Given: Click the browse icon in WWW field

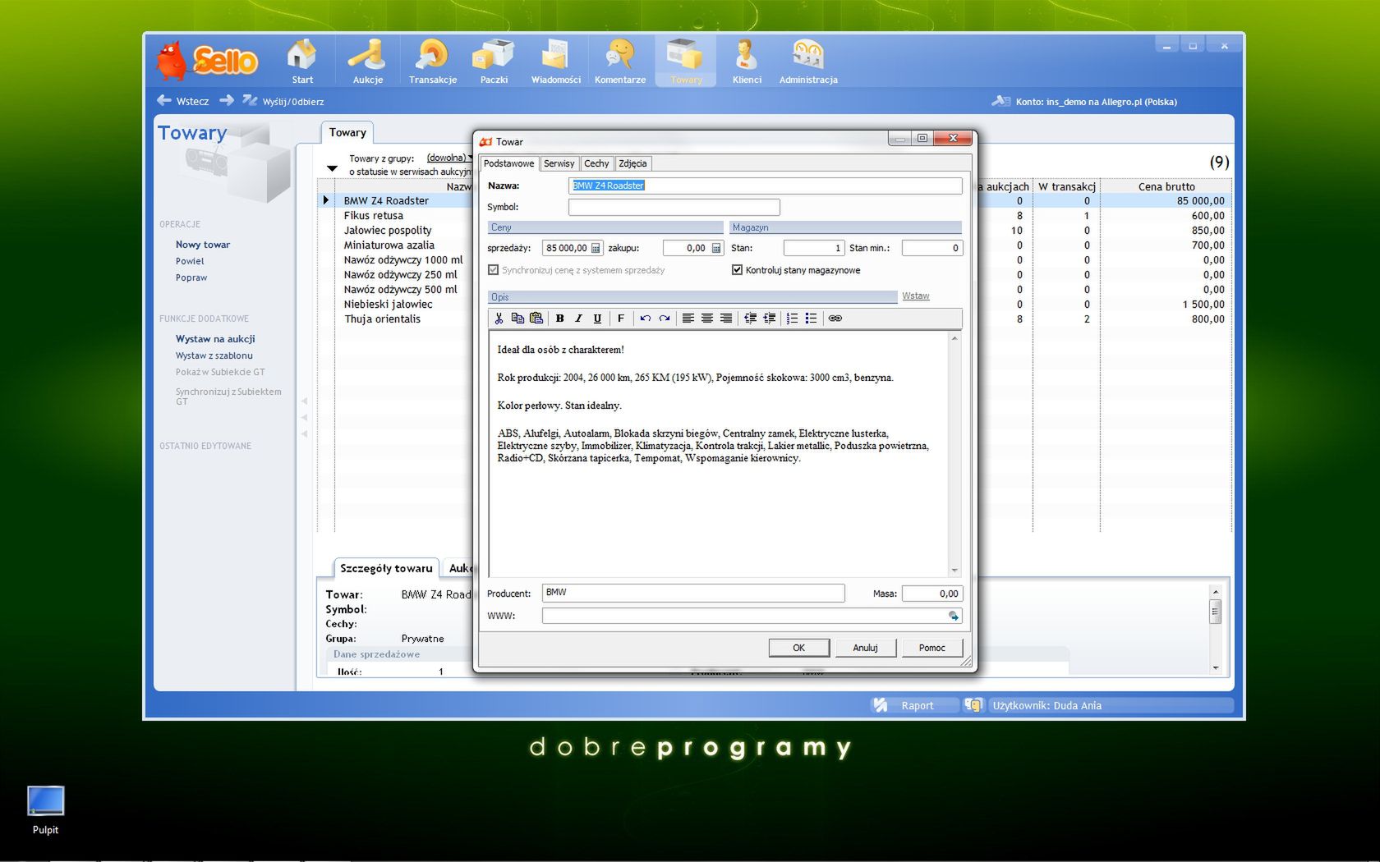Looking at the screenshot, I should (954, 616).
